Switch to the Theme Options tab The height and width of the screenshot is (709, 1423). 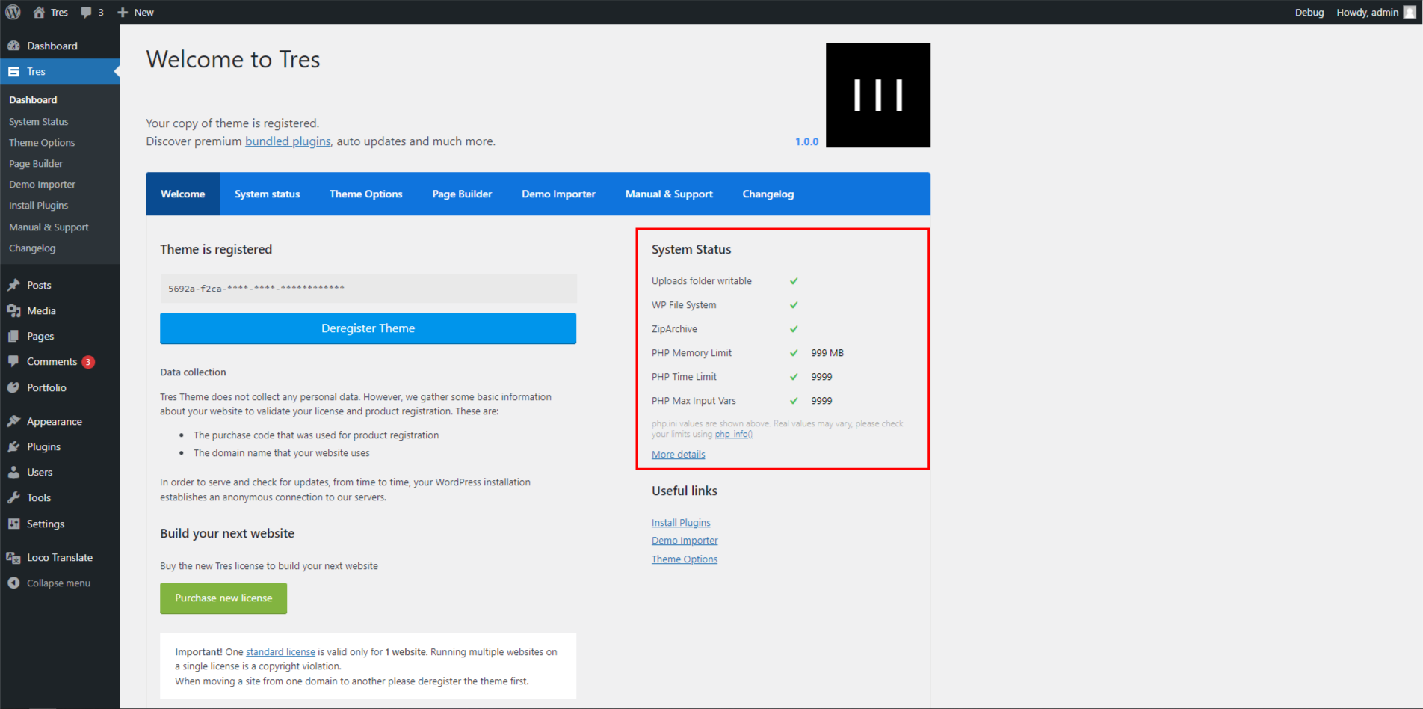pyautogui.click(x=365, y=194)
